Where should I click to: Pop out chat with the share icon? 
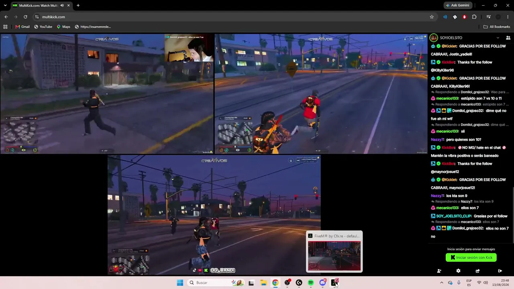(x=477, y=271)
